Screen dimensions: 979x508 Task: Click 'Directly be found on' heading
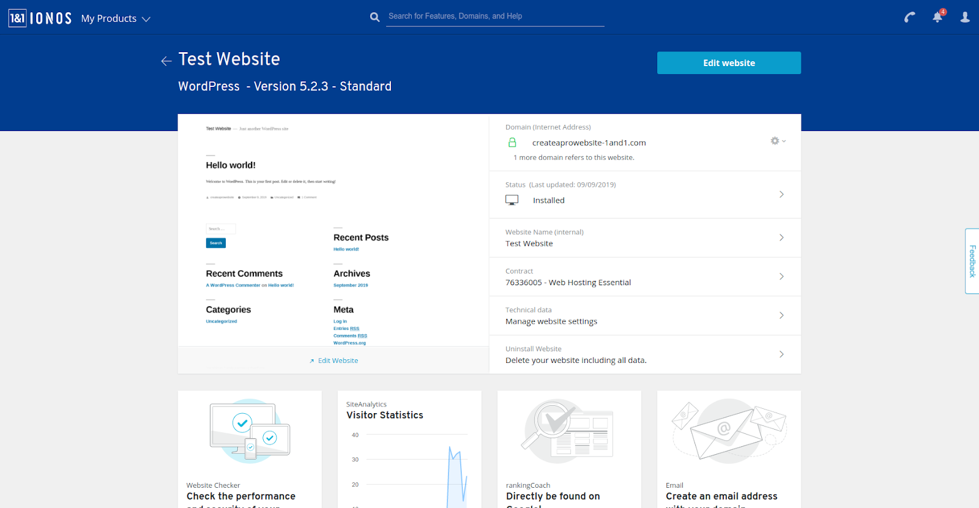(553, 496)
